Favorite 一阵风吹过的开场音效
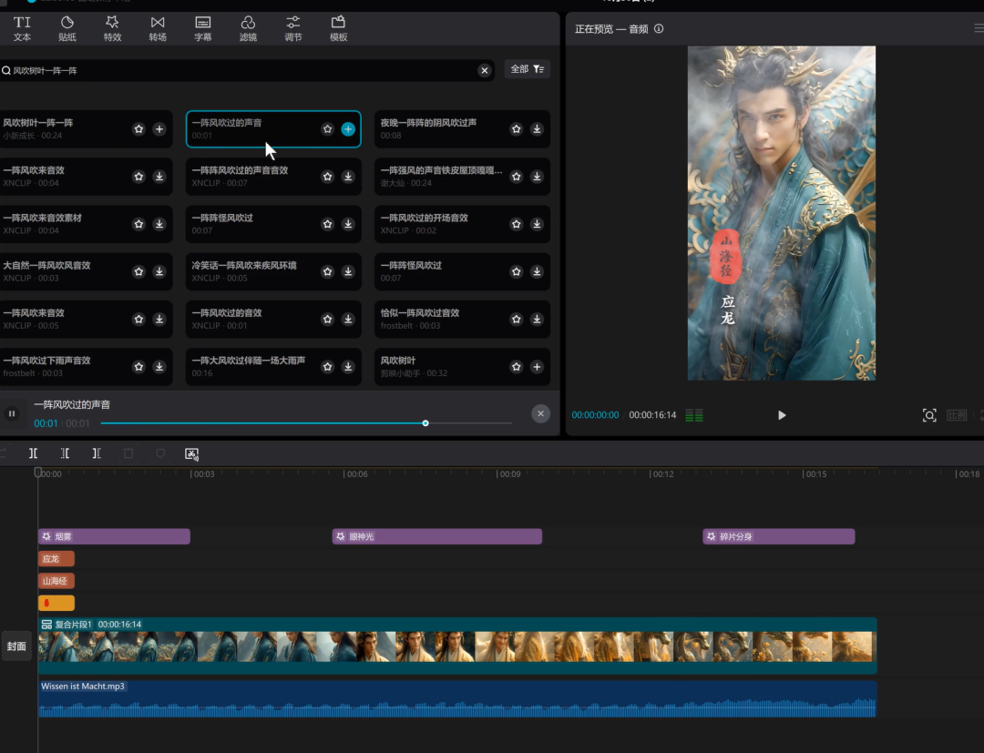The width and height of the screenshot is (984, 753). pos(517,224)
